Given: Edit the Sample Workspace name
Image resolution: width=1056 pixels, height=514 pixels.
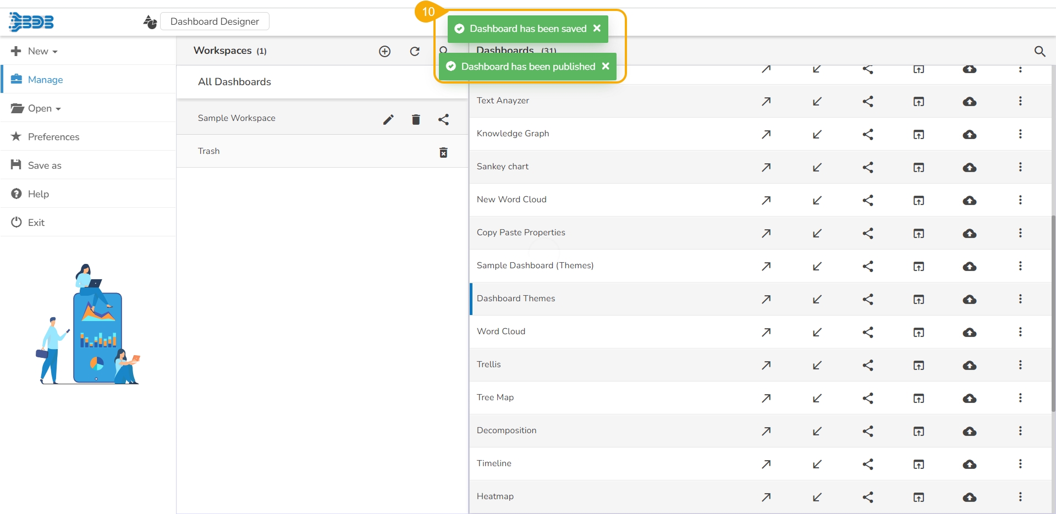Looking at the screenshot, I should [x=388, y=119].
